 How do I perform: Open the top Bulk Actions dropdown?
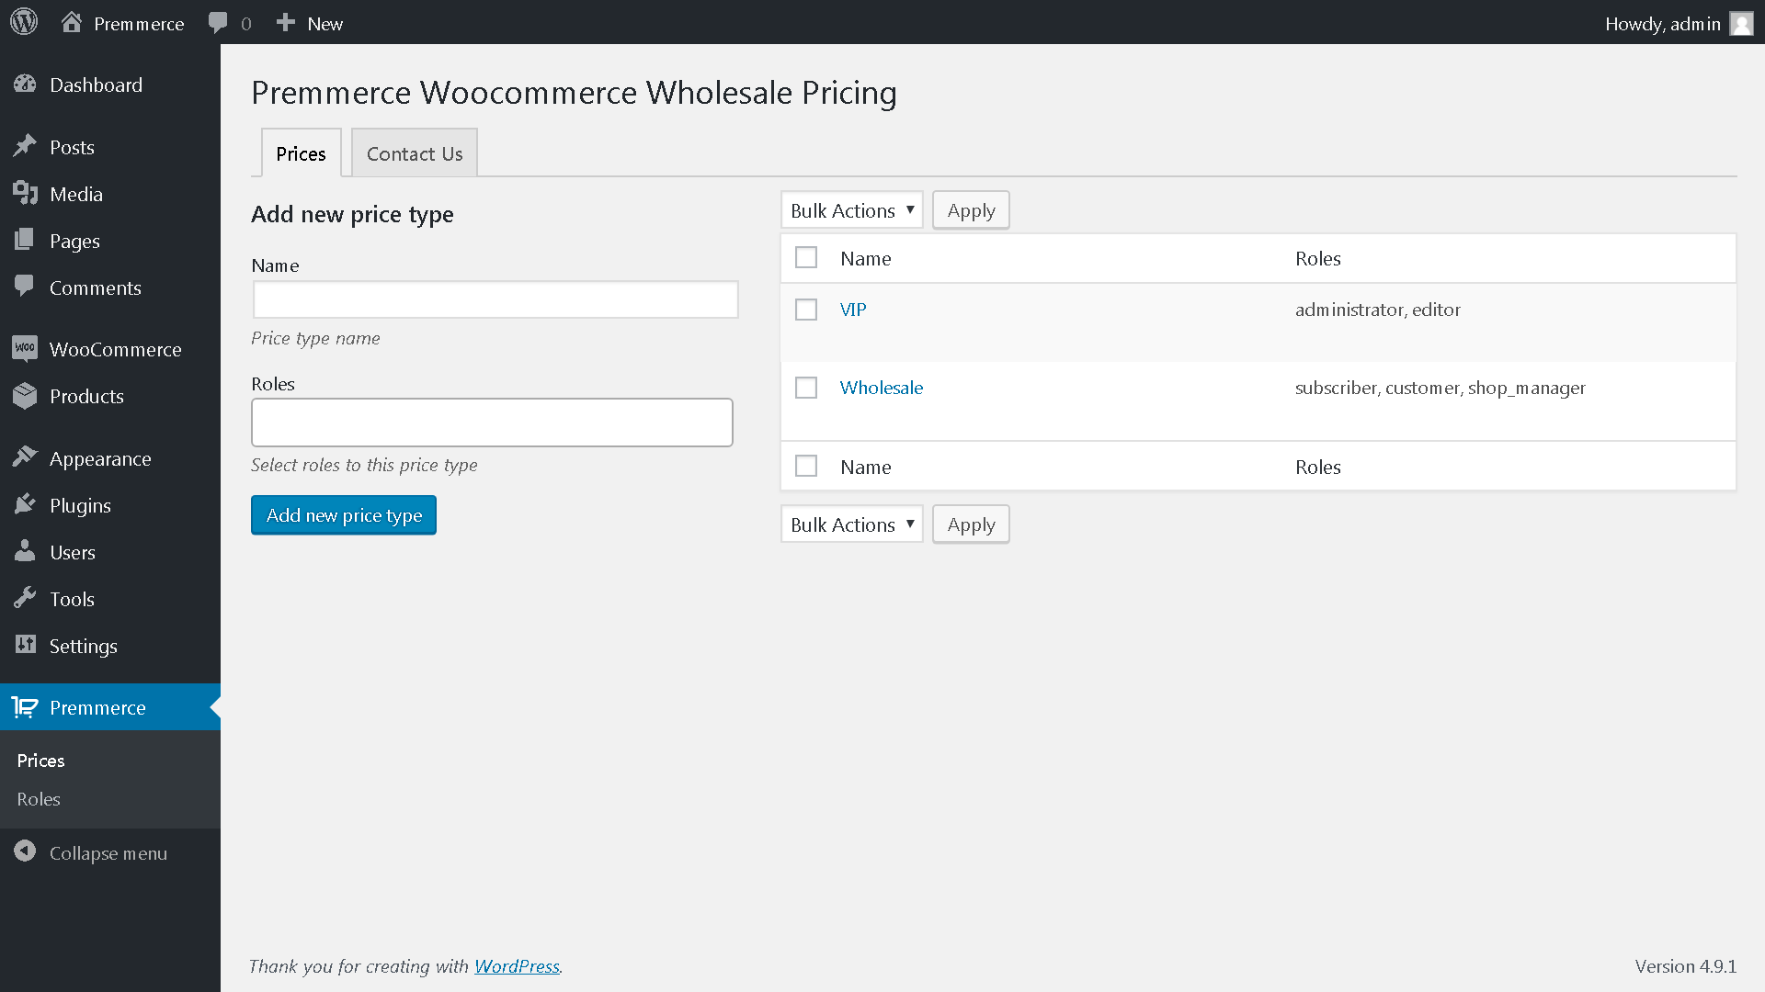(852, 210)
